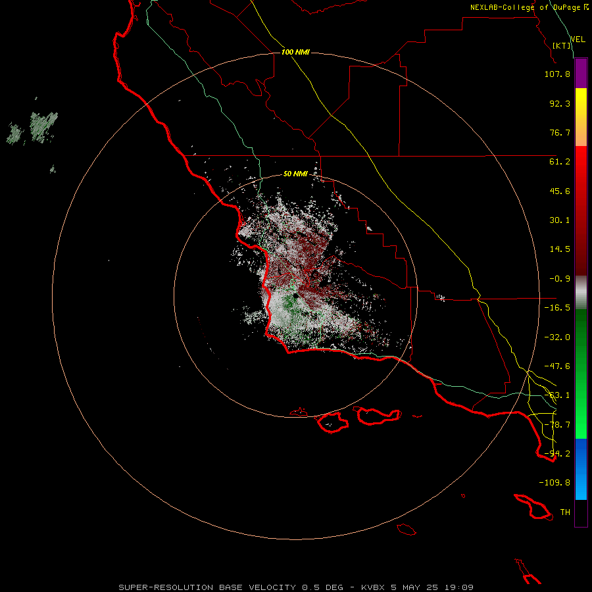Click the -16.5 scale value
The image size is (592, 592).
tap(557, 308)
